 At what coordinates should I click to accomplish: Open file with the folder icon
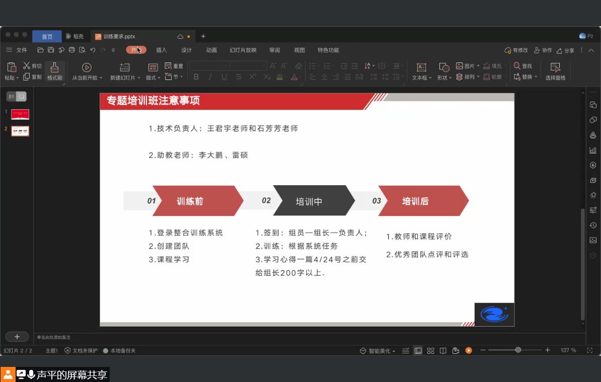(40, 50)
